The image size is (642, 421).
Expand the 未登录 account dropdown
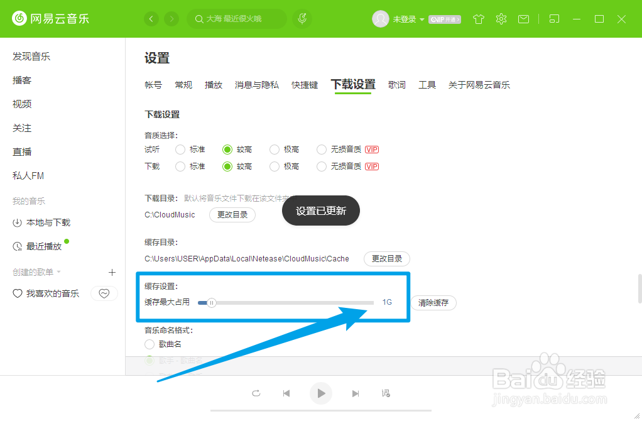[422, 19]
